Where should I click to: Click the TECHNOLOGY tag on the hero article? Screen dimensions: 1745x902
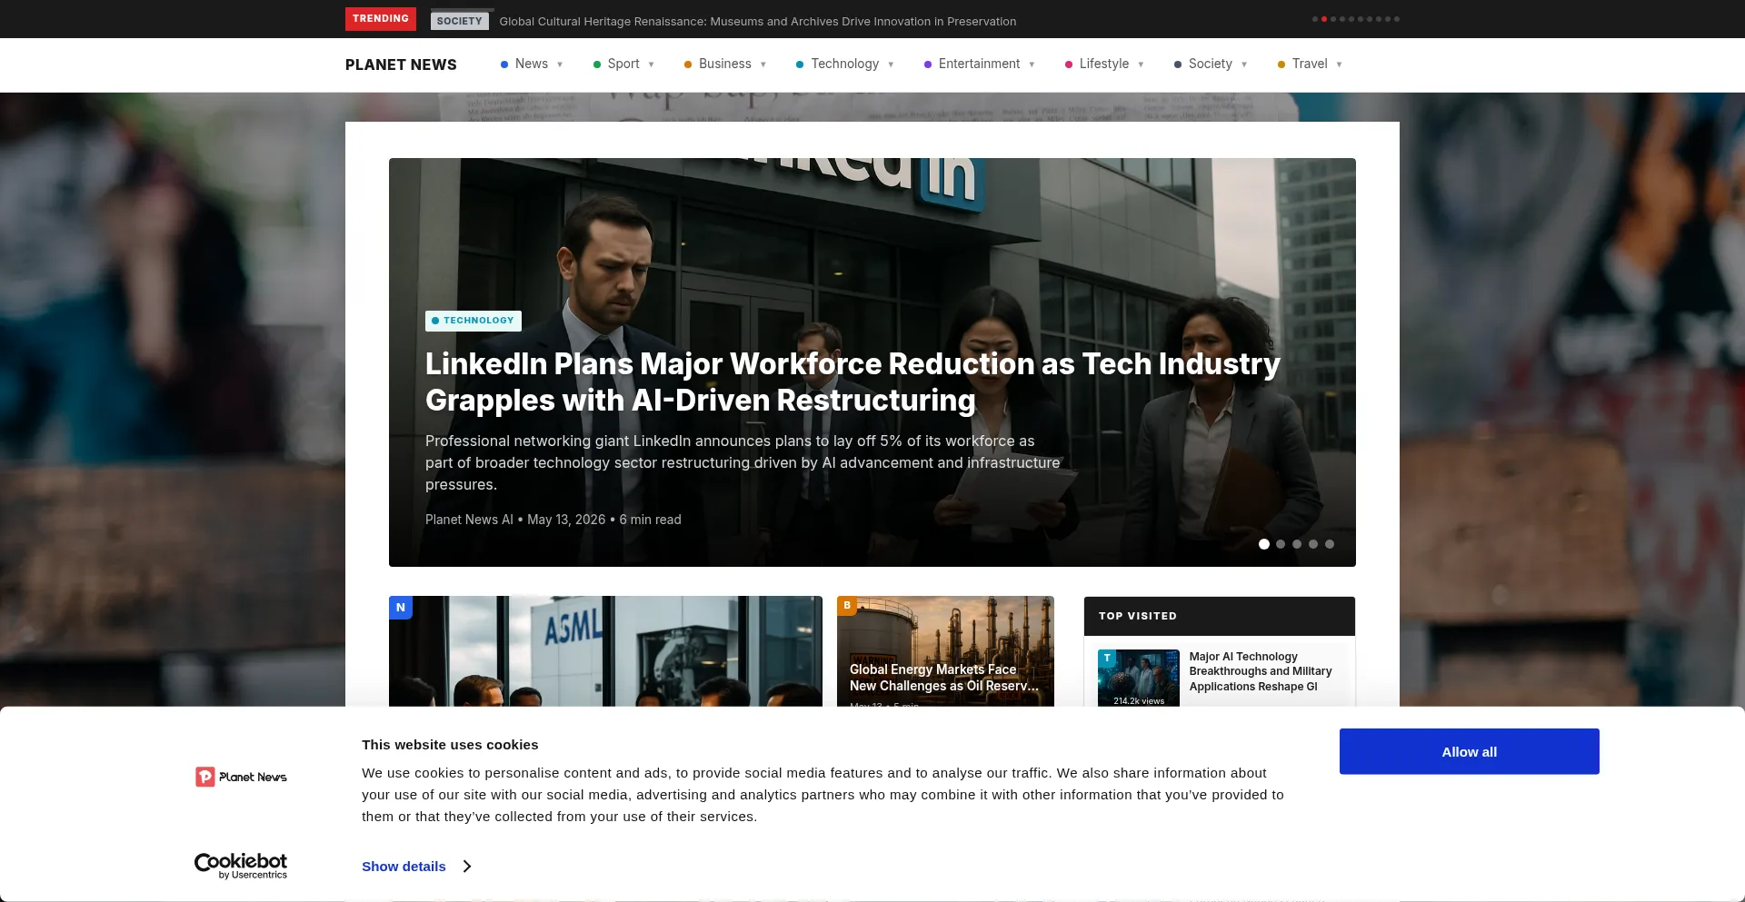click(474, 321)
